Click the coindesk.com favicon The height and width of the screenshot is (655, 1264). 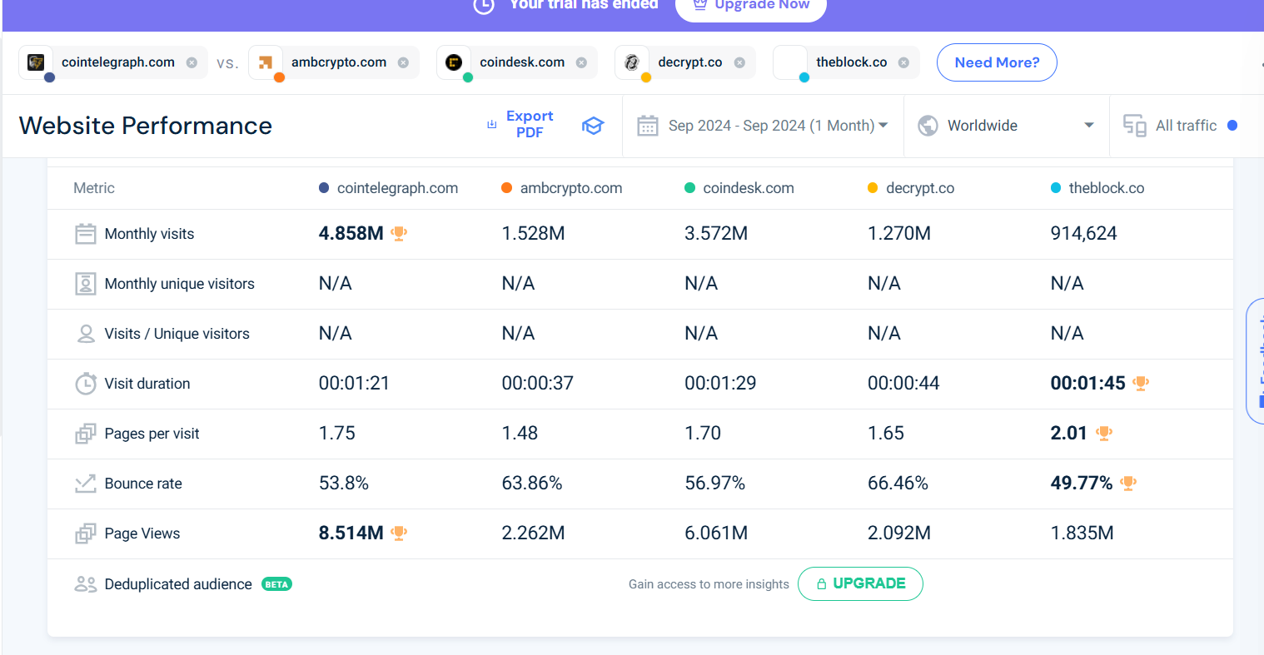454,62
